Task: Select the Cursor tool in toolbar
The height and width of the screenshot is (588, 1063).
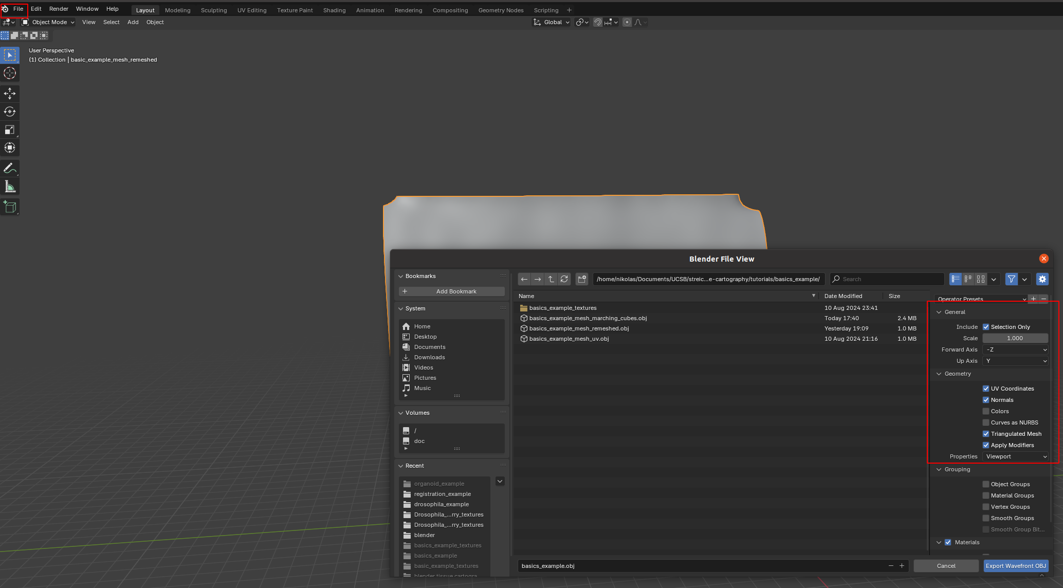Action: point(10,73)
